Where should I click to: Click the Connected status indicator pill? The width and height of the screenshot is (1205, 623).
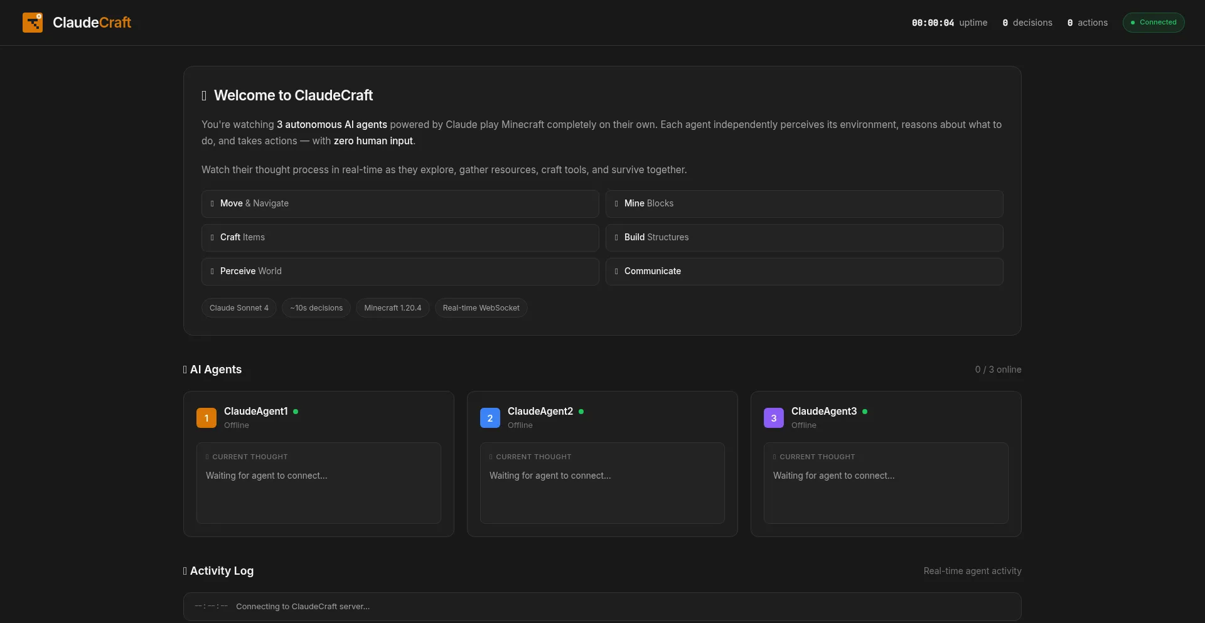1153,23
